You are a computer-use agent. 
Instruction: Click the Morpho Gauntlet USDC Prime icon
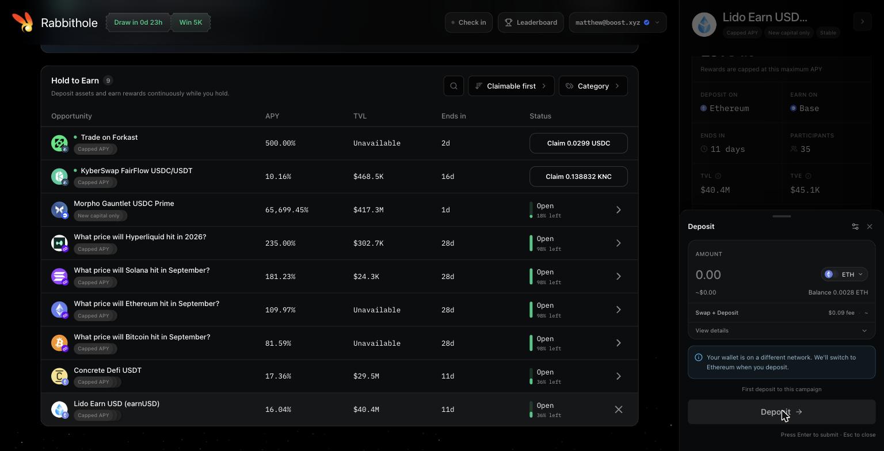[x=59, y=209]
